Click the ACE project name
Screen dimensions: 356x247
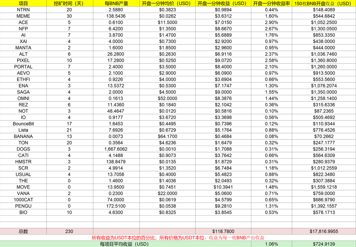[x=23, y=23]
